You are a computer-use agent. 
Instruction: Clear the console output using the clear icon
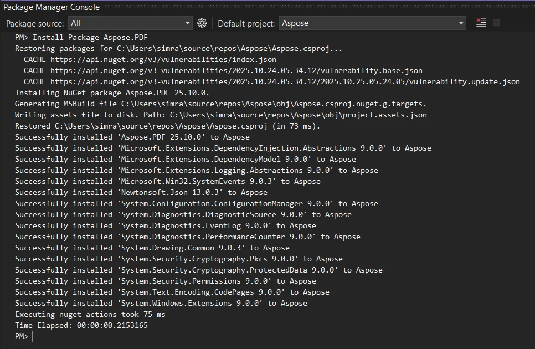click(x=481, y=23)
